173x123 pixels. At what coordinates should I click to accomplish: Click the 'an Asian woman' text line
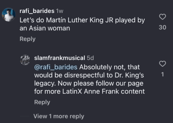(45, 28)
